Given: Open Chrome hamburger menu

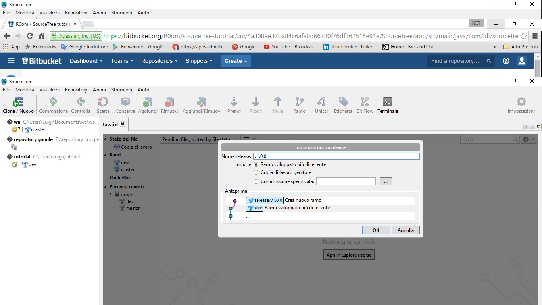Looking at the screenshot, I should (x=535, y=36).
